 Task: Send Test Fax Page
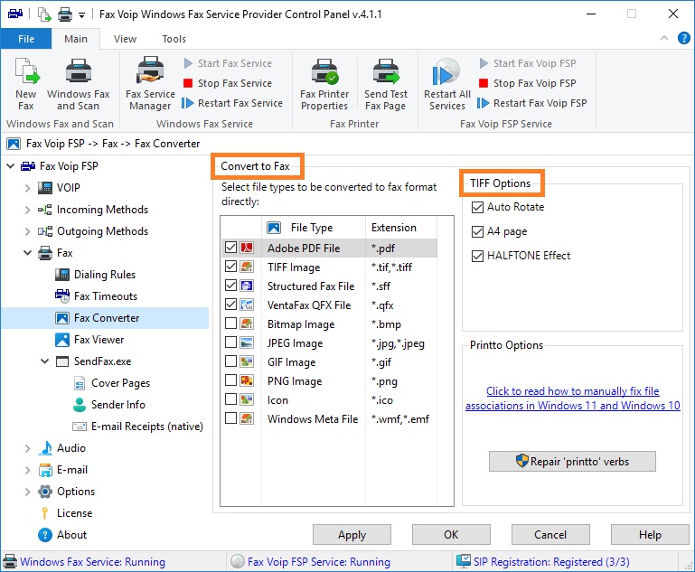point(386,84)
